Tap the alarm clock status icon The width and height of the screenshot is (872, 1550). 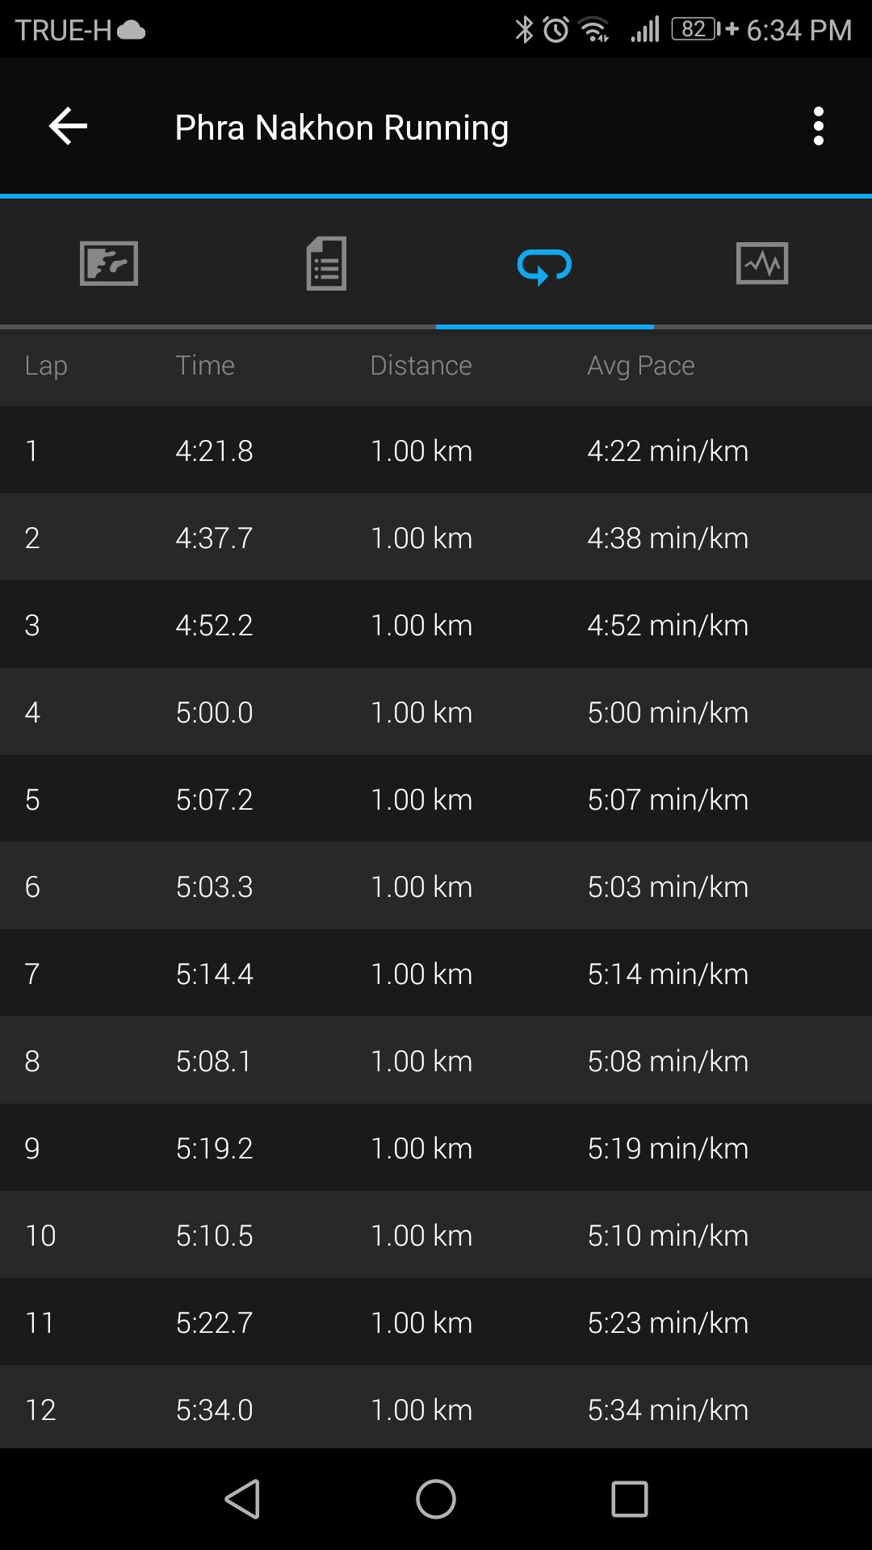coord(555,30)
